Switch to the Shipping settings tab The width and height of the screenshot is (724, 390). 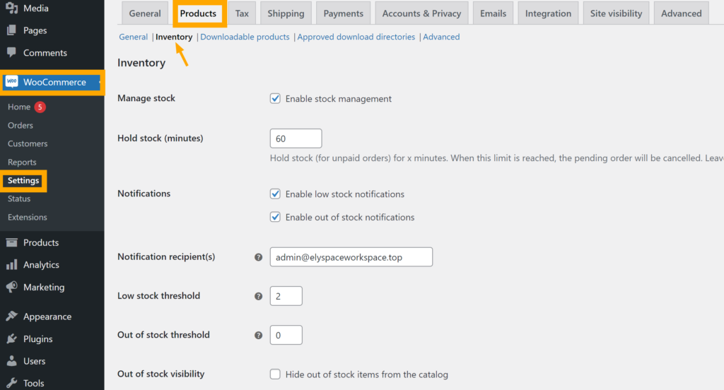click(x=286, y=13)
